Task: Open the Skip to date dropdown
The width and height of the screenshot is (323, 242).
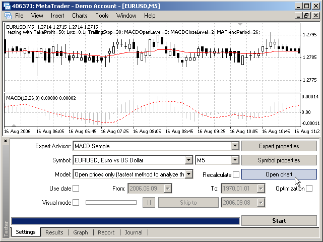Action: click(x=261, y=202)
